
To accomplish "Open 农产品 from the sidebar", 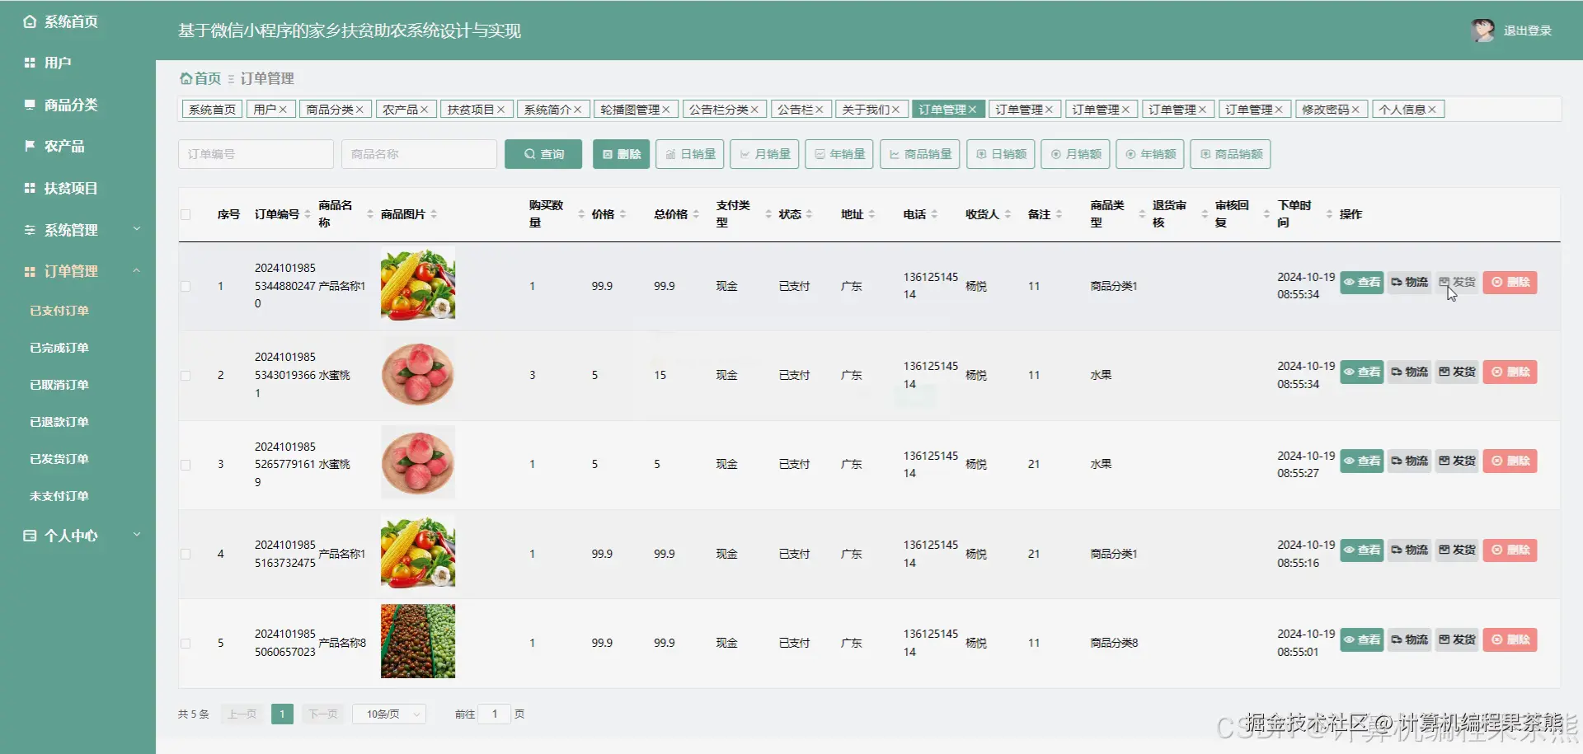I will [x=54, y=146].
